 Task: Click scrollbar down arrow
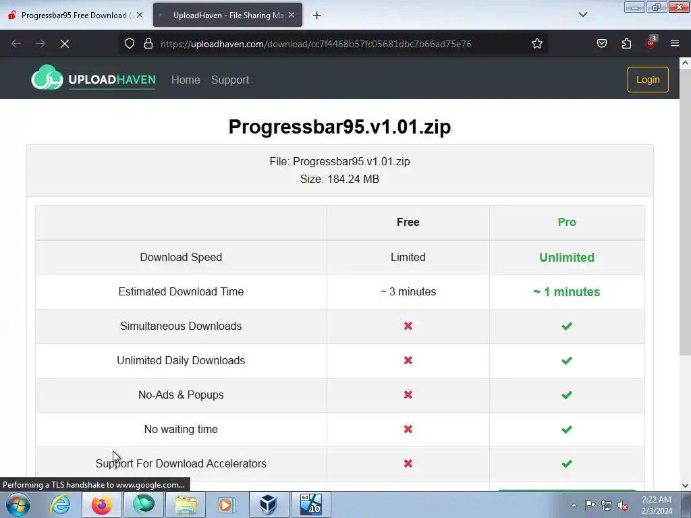pos(685,486)
